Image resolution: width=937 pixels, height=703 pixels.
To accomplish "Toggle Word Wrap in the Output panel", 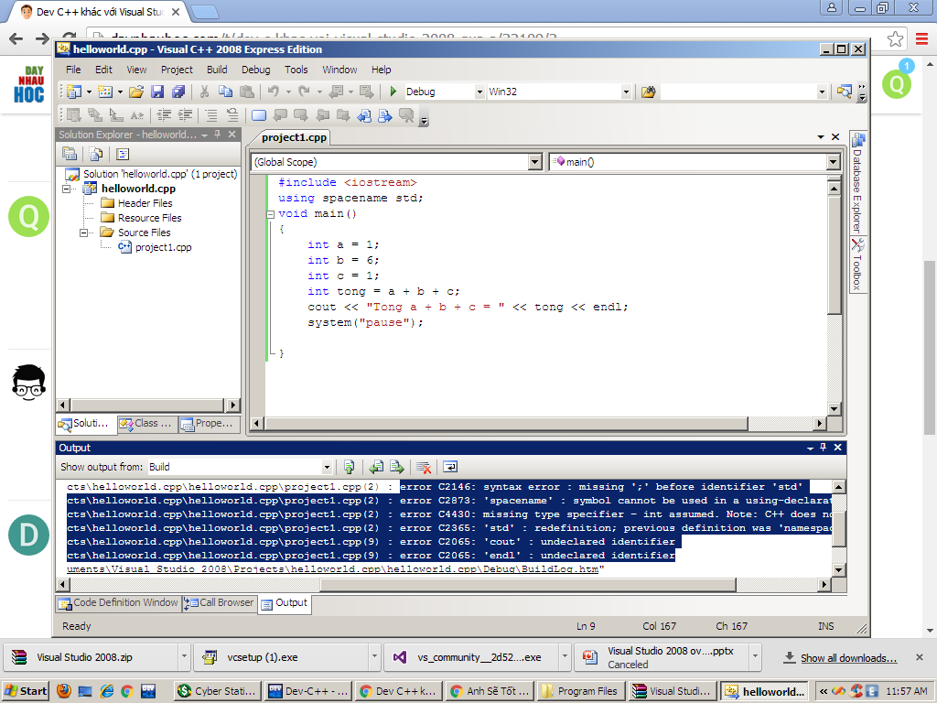I will click(449, 467).
